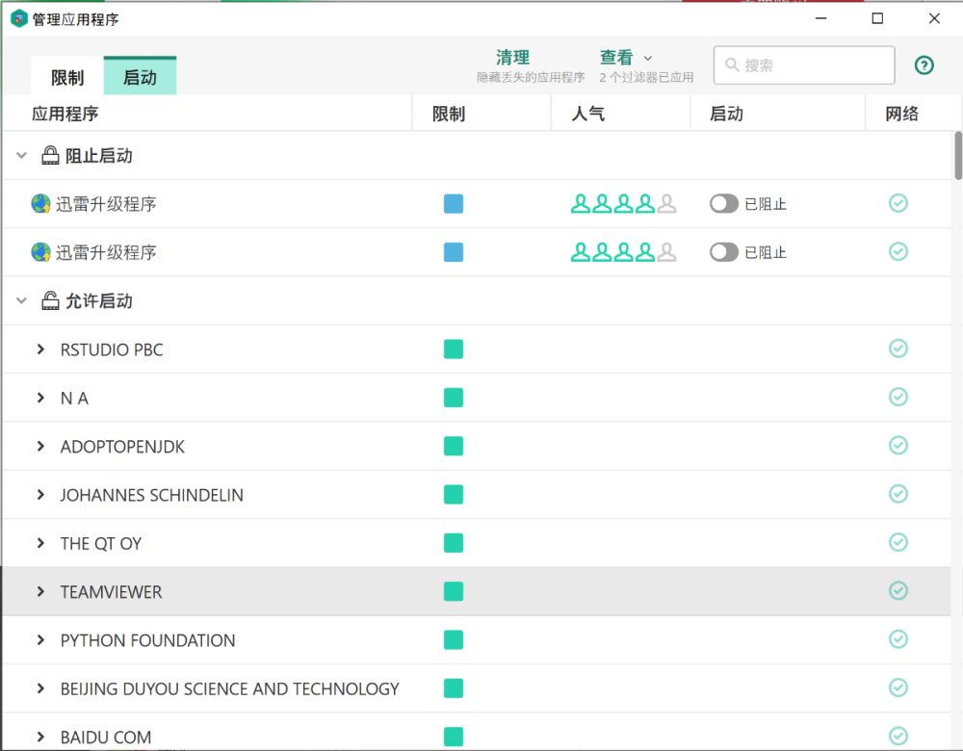Screen dimensions: 963x751
Task: Click the blue restriction swatch for first 迅雷升级程序
Action: [454, 203]
